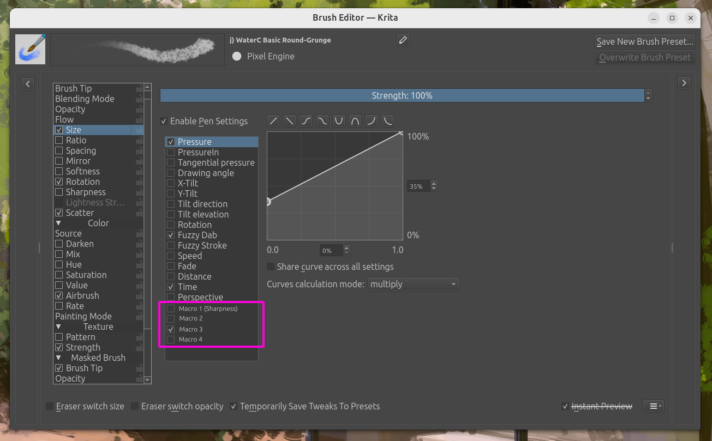Click the lock icon on the Saturation row

(x=139, y=275)
